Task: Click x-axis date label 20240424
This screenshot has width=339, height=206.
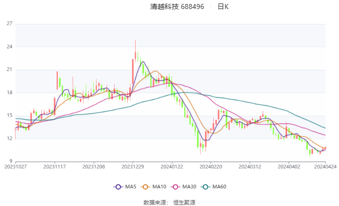Action: point(326,167)
